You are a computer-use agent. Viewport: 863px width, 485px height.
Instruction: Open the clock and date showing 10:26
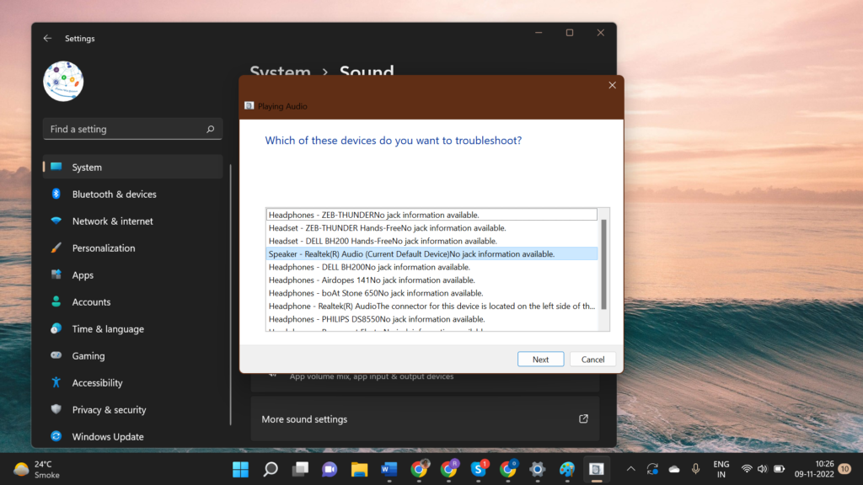[x=814, y=469]
